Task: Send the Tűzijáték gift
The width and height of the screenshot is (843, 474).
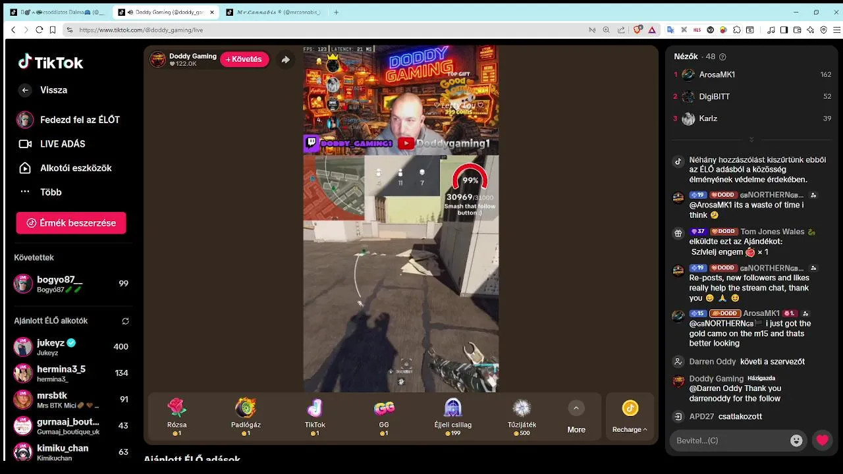Action: tap(522, 417)
